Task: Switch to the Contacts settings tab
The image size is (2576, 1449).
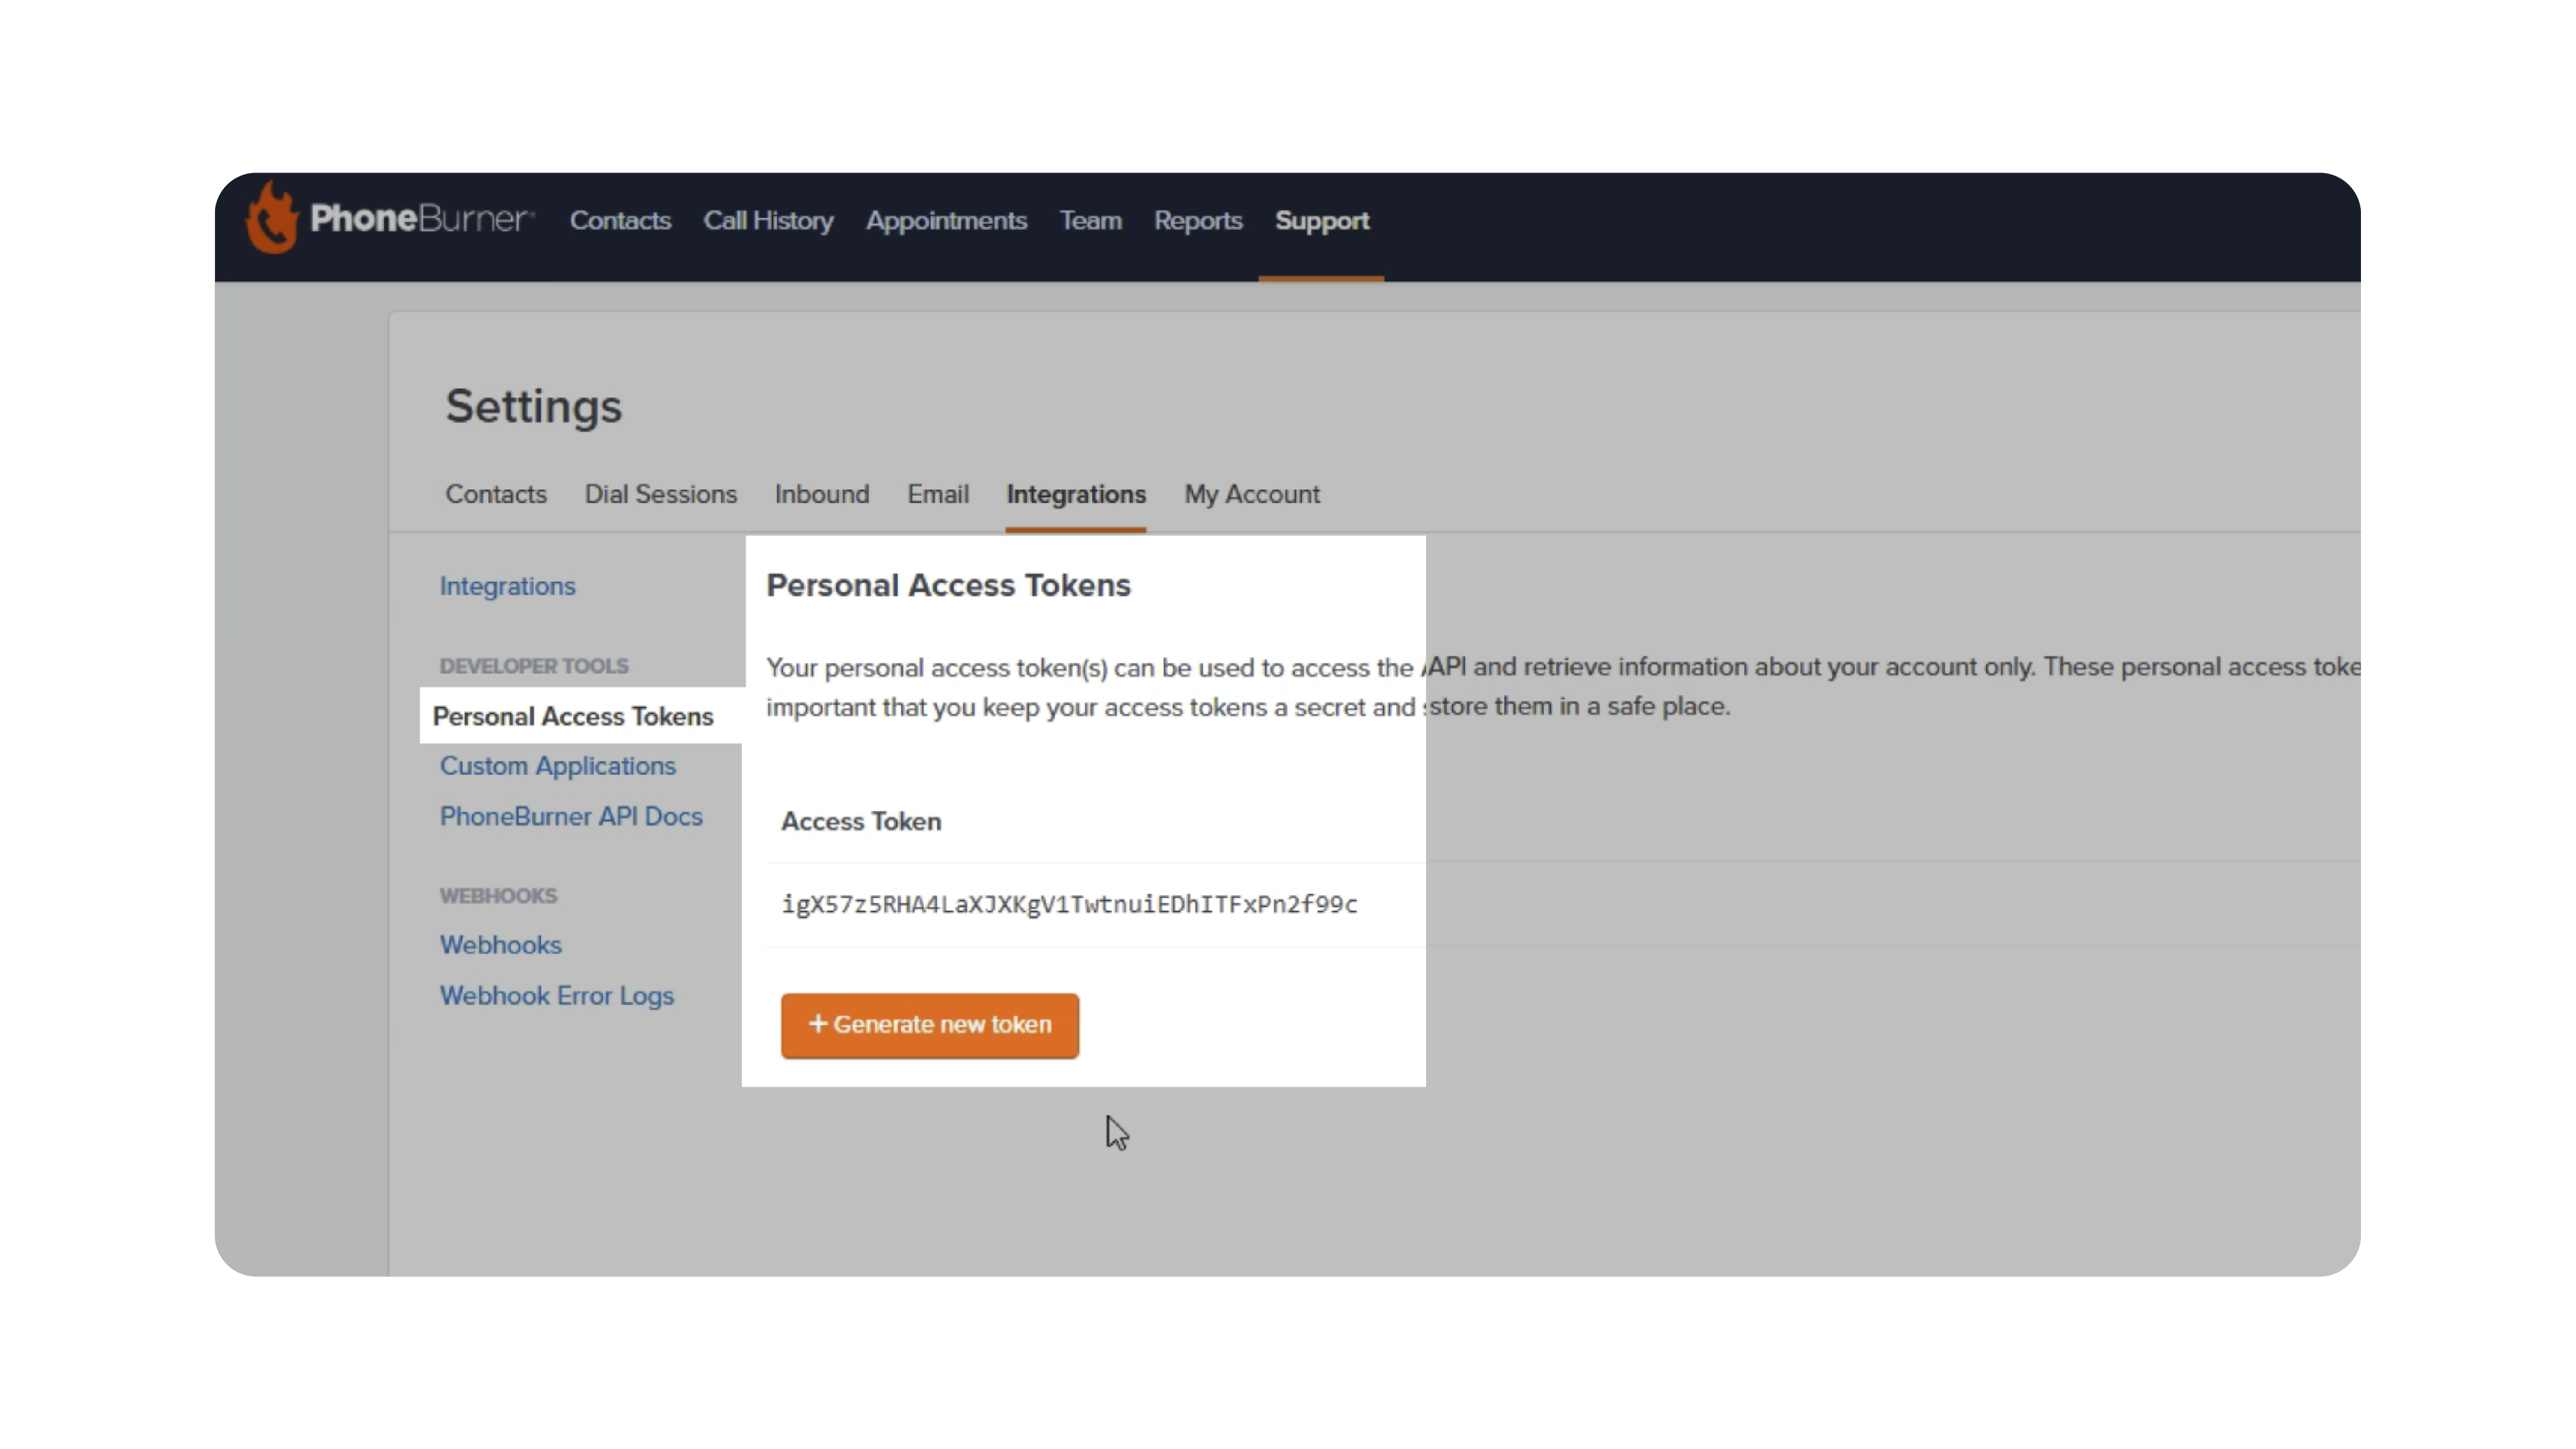Action: coord(496,494)
